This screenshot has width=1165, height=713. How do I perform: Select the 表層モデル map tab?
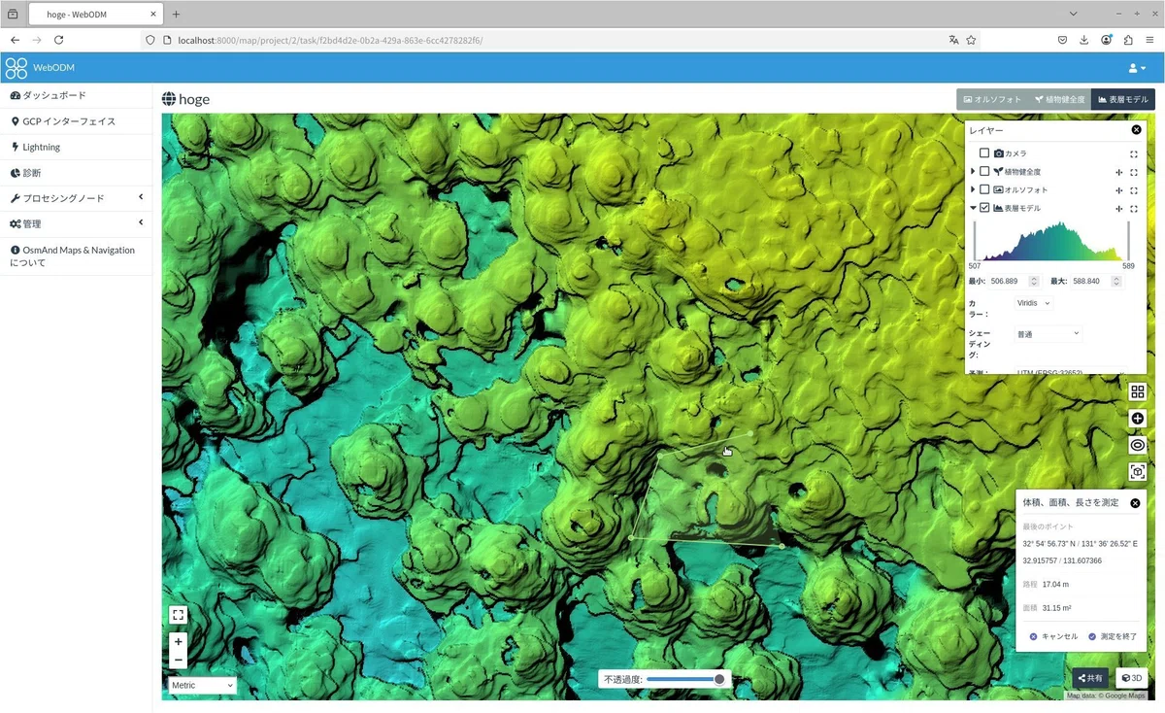click(1123, 99)
